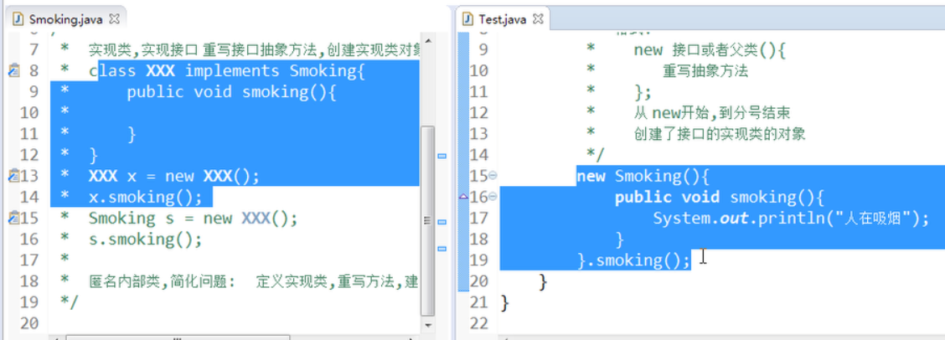Click the comment starting with "匿名内部类,简化问题"
The width and height of the screenshot is (945, 340).
pos(253,281)
